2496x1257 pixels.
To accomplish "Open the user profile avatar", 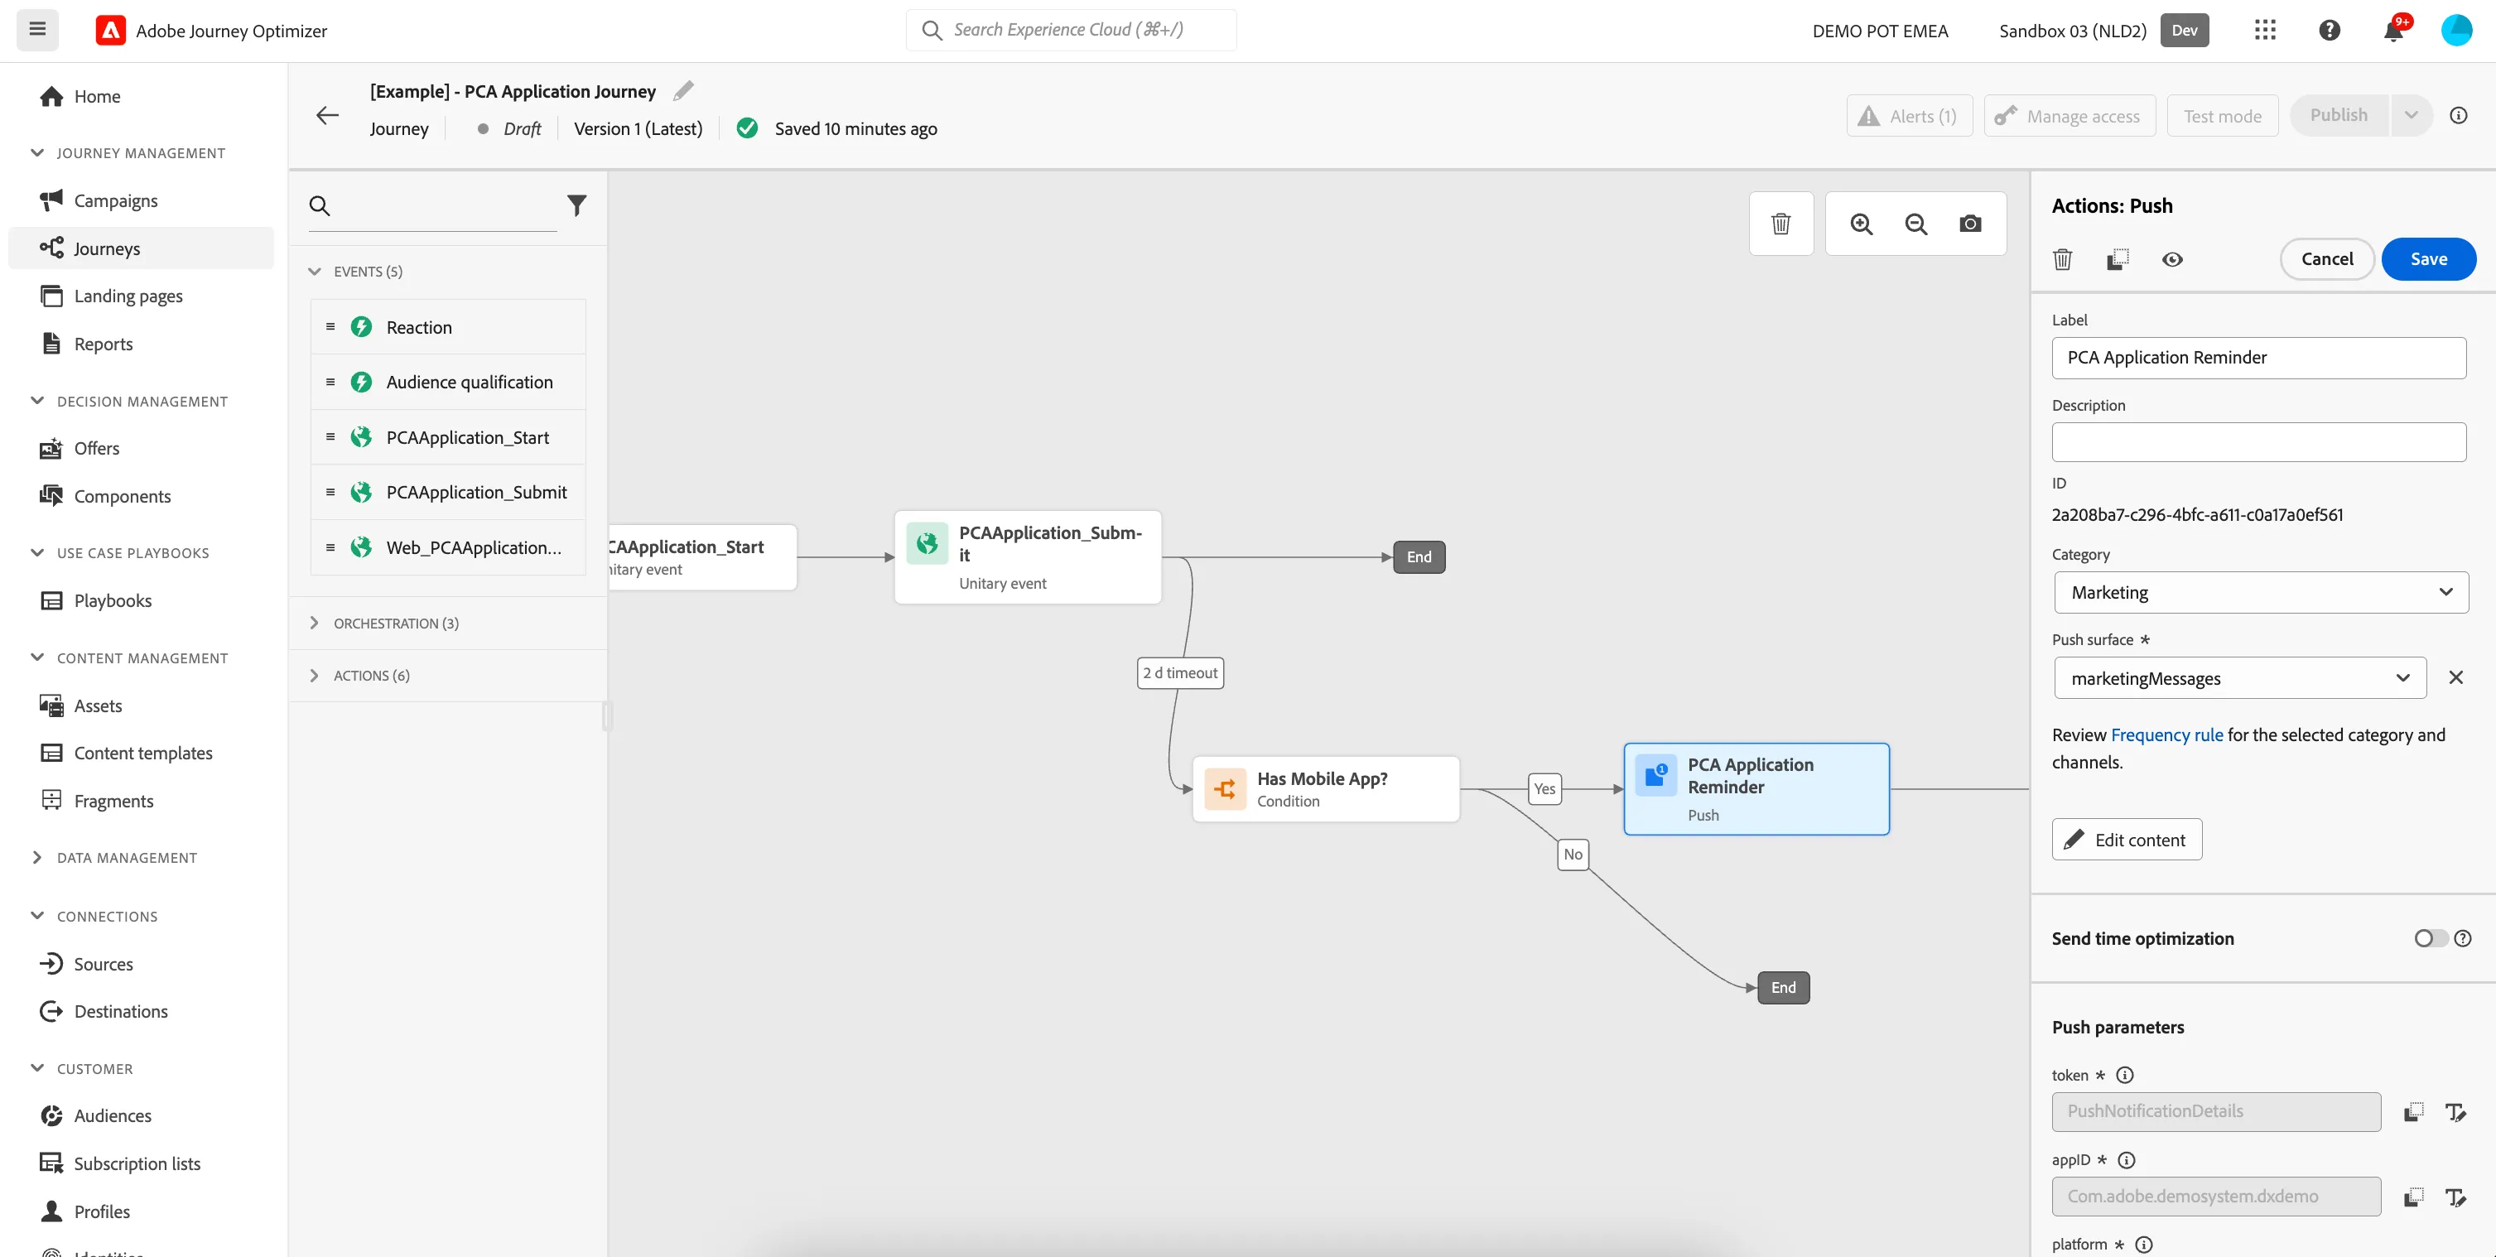I will point(2456,30).
